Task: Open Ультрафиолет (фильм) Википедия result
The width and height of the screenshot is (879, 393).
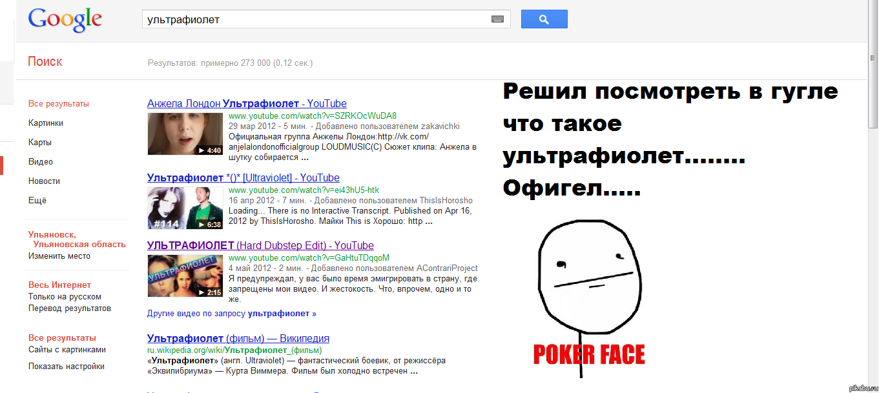Action: pos(238,338)
